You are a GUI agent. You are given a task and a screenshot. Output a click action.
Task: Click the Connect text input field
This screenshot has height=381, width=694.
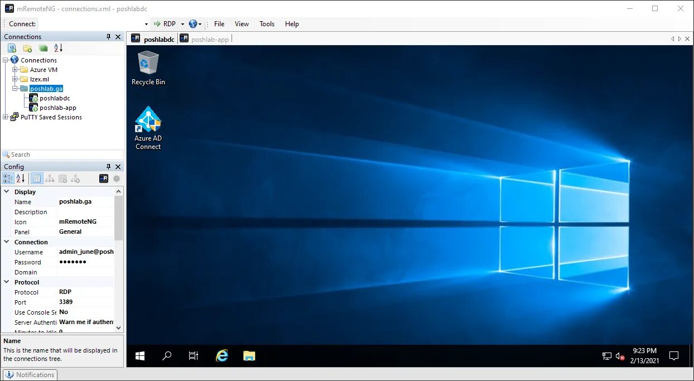click(90, 24)
